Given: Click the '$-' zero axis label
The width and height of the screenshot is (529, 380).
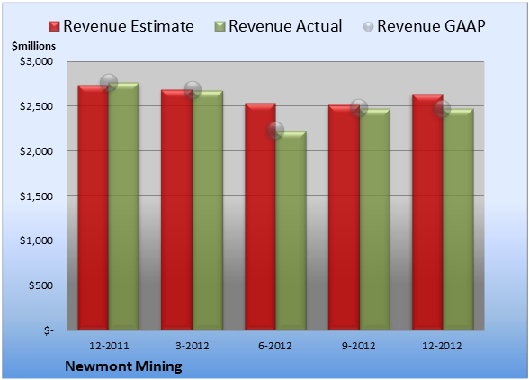Looking at the screenshot, I should coord(49,330).
